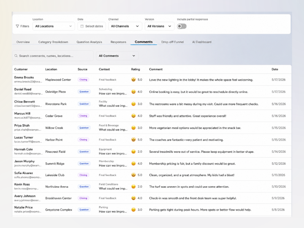This screenshot has width=304, height=228.
Task: Open the All Channels dropdown
Action: coord(125,26)
